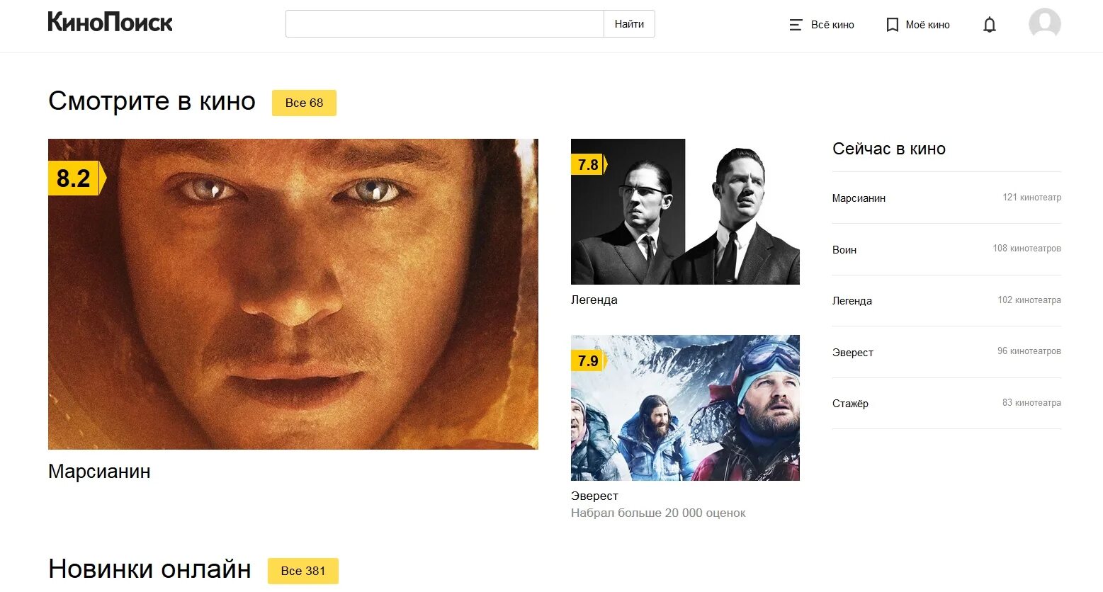Focus the search input field

[445, 24]
